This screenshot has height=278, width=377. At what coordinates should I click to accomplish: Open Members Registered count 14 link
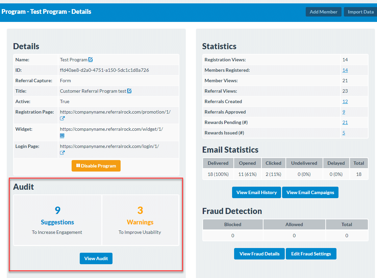click(x=345, y=70)
